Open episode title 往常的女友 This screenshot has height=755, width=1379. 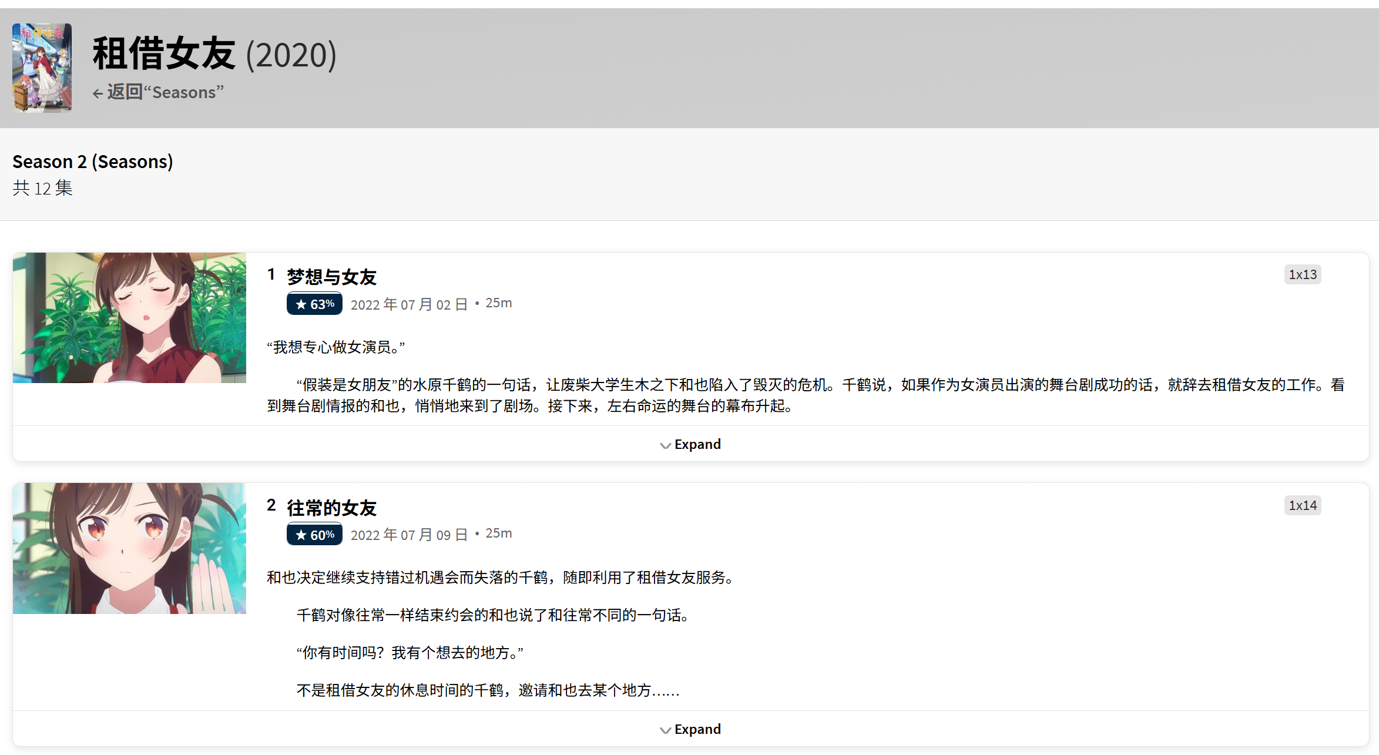coord(331,508)
